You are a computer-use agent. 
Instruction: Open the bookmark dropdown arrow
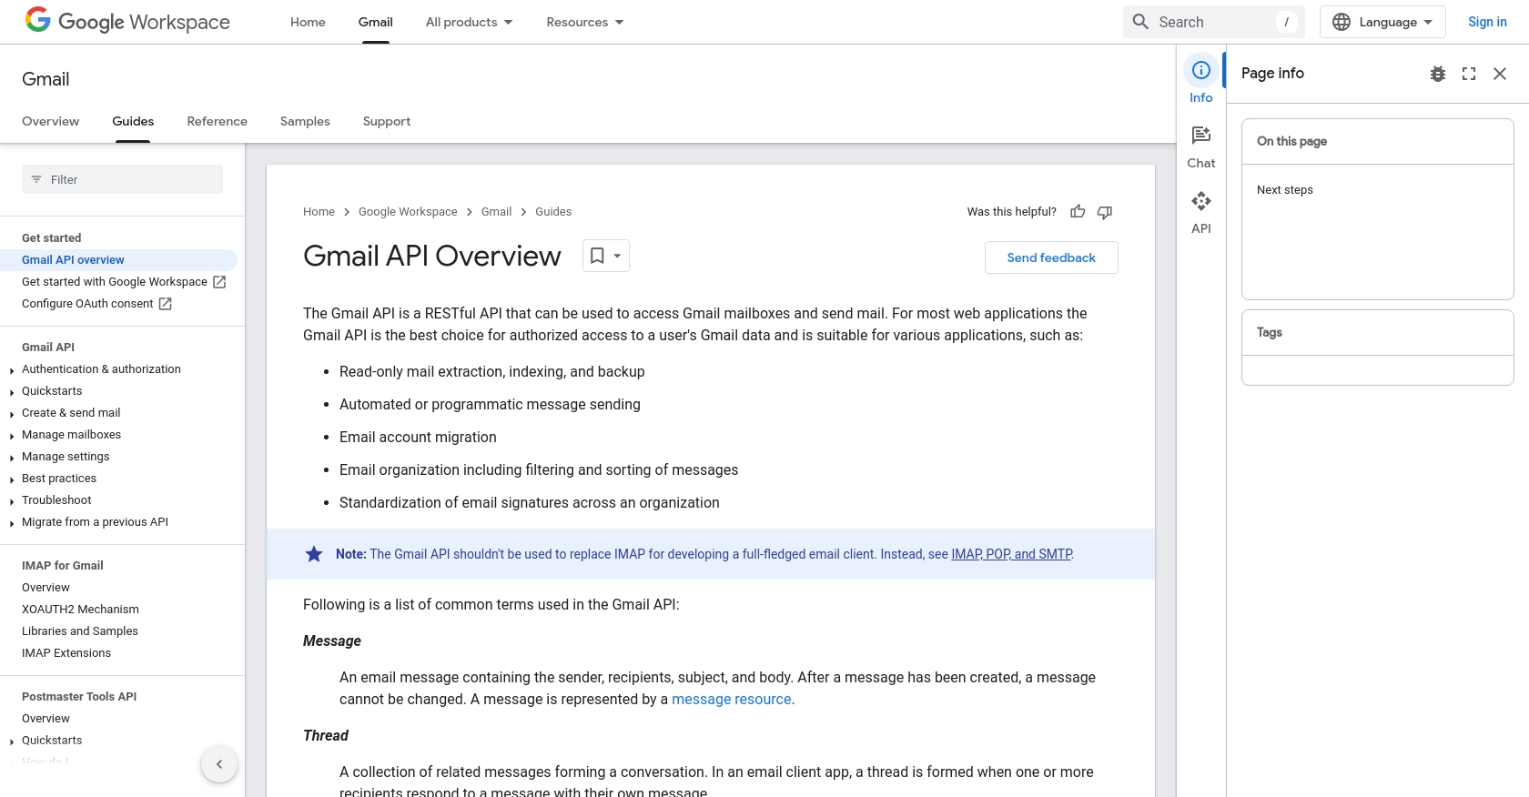[x=617, y=256]
